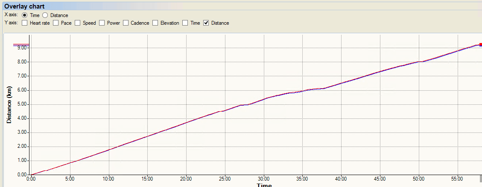This screenshot has height=187, width=482.
Task: Click the 9.00 distance axis label
Action: point(23,48)
